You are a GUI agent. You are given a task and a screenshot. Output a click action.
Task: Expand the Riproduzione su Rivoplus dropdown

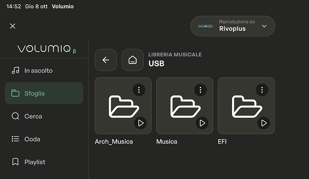click(233, 26)
